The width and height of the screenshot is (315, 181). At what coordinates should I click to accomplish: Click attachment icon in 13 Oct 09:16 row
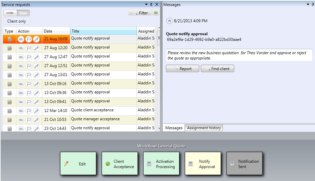click(x=21, y=84)
